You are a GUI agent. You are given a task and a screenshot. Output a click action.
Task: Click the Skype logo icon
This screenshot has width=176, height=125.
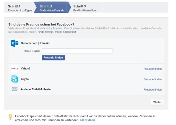[15, 79]
